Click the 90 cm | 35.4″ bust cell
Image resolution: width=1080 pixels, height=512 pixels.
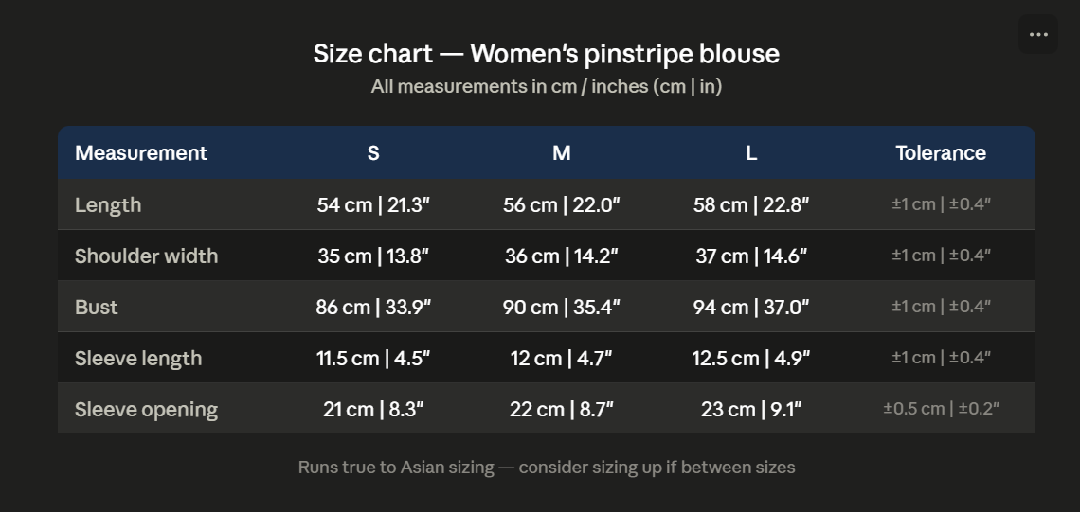click(562, 307)
